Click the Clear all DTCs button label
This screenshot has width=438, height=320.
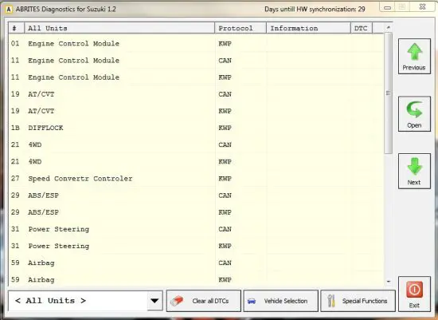tap(210, 301)
